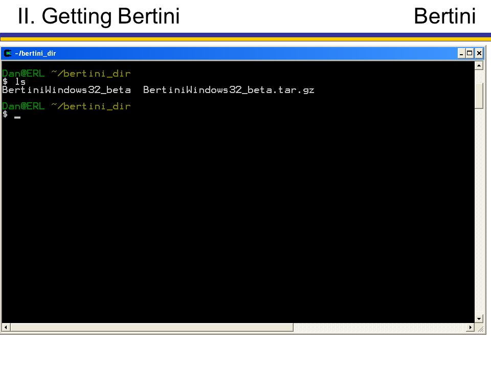Screen dimensions: 491x368
Task: Click the vertical scrollbar up arrow
Action: (479, 66)
